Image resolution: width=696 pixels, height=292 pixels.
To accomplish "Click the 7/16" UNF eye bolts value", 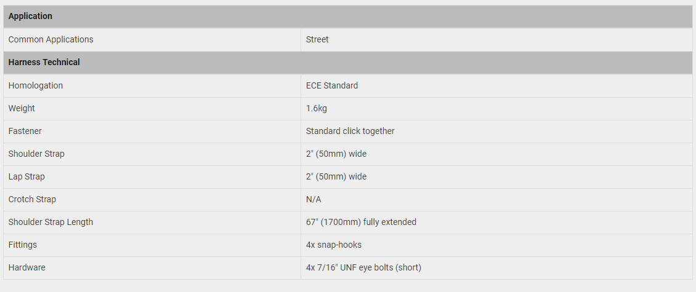I will tap(363, 267).
